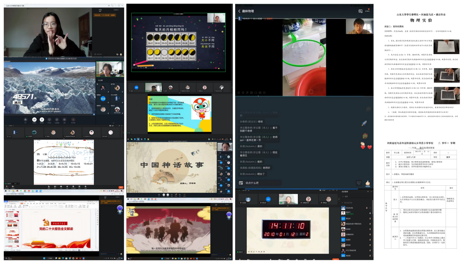Click the blue avatar in moon-phase participant strip
Viewport: 470px width, 264px height.
coord(136,87)
